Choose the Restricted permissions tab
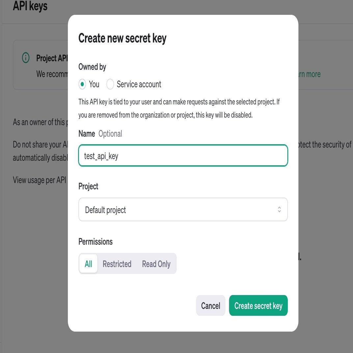Viewport: 353px width, 353px height. pos(117,264)
